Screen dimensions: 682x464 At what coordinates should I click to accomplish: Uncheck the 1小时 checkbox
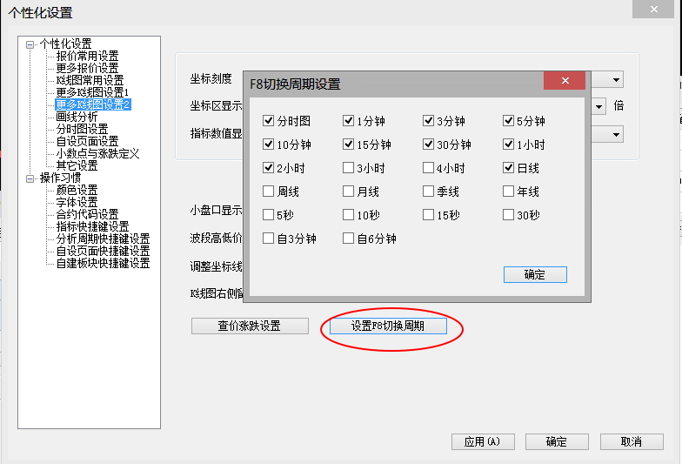(508, 145)
